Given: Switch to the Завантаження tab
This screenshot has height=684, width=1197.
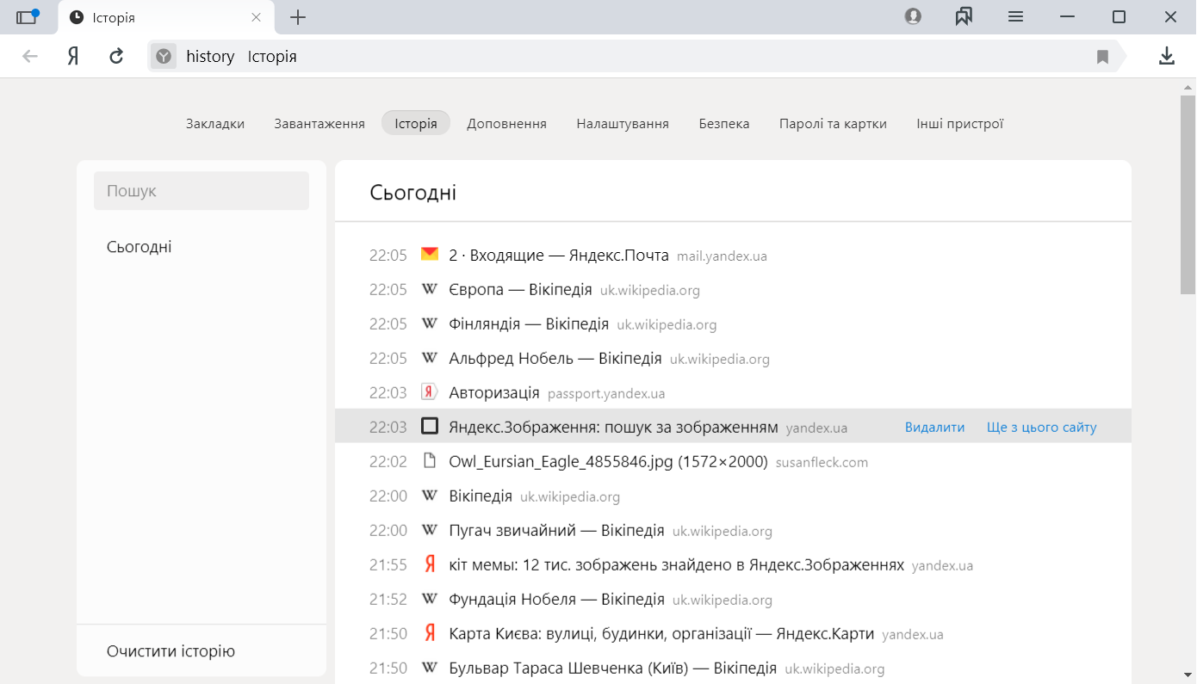Looking at the screenshot, I should (319, 123).
